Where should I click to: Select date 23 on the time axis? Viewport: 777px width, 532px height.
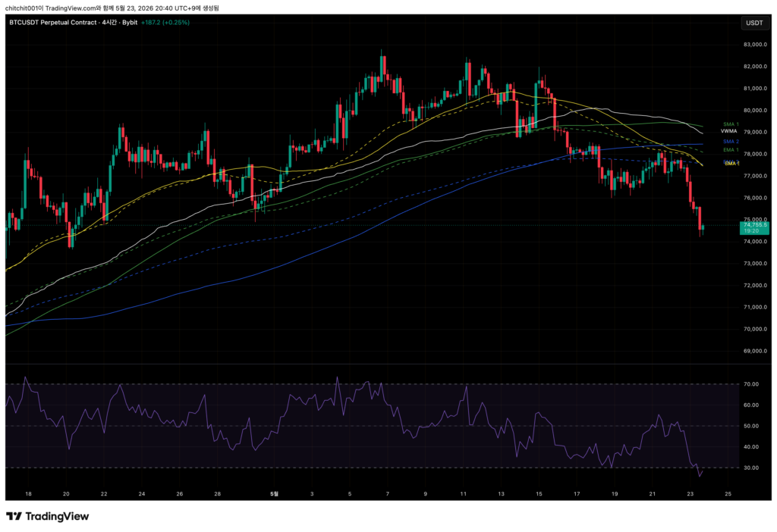click(x=690, y=494)
